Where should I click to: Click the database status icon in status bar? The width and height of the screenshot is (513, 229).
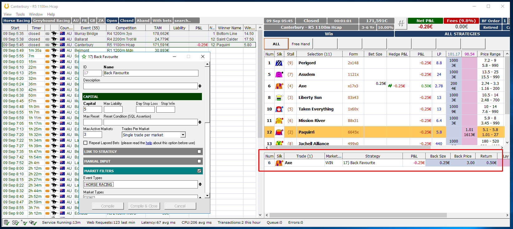point(6,222)
